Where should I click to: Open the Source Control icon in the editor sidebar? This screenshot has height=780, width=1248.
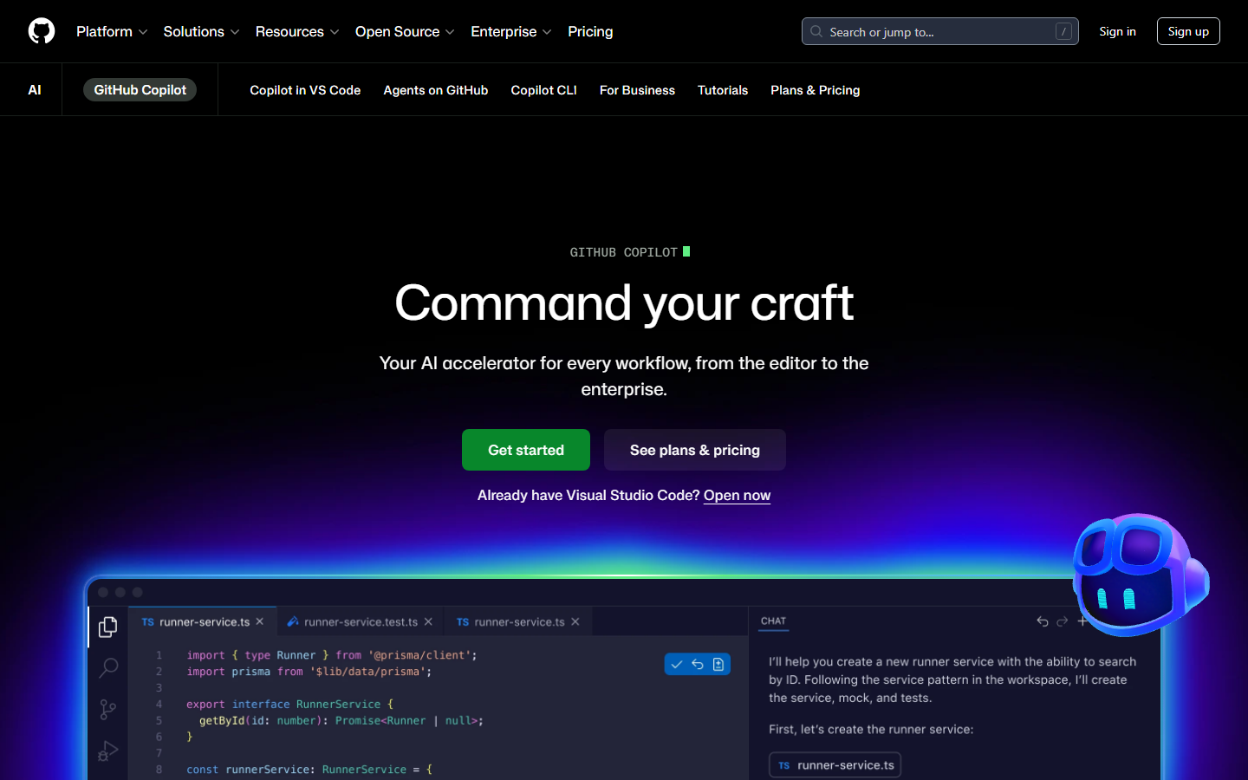pyautogui.click(x=107, y=710)
